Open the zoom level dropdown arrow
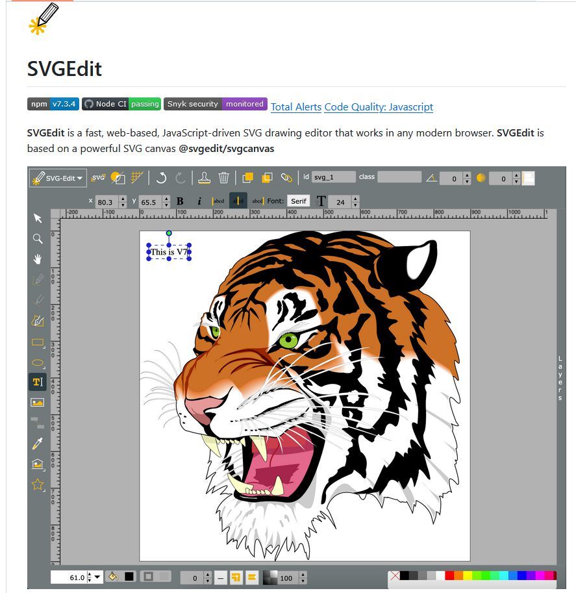The height and width of the screenshot is (593, 576). 97,577
